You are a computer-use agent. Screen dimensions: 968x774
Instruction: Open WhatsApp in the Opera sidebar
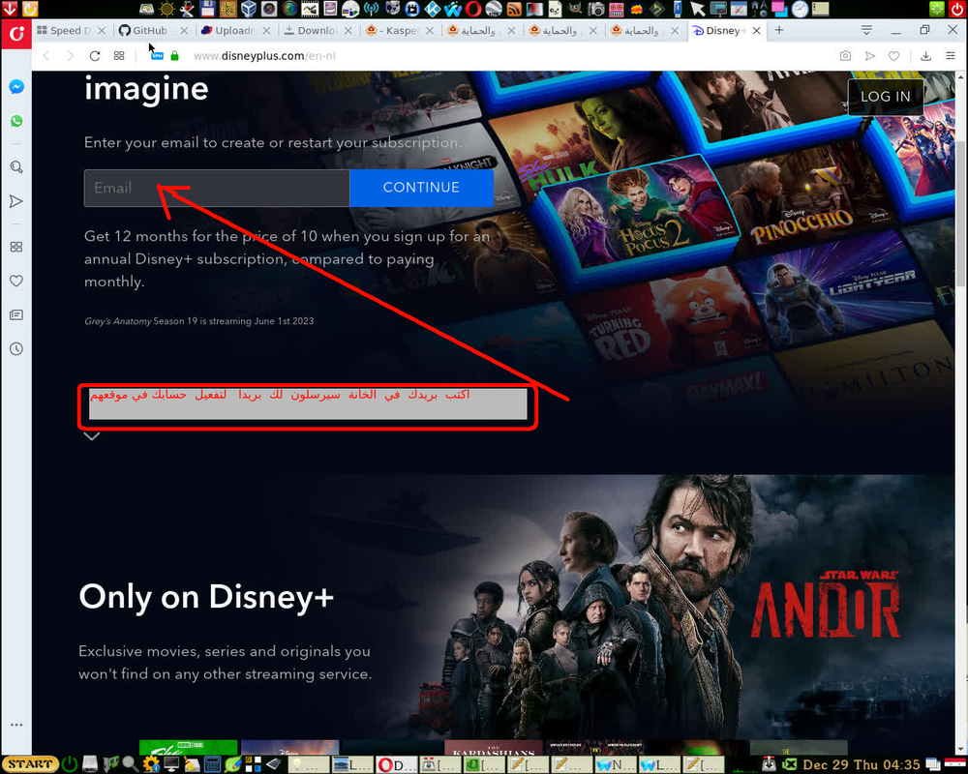coord(16,121)
